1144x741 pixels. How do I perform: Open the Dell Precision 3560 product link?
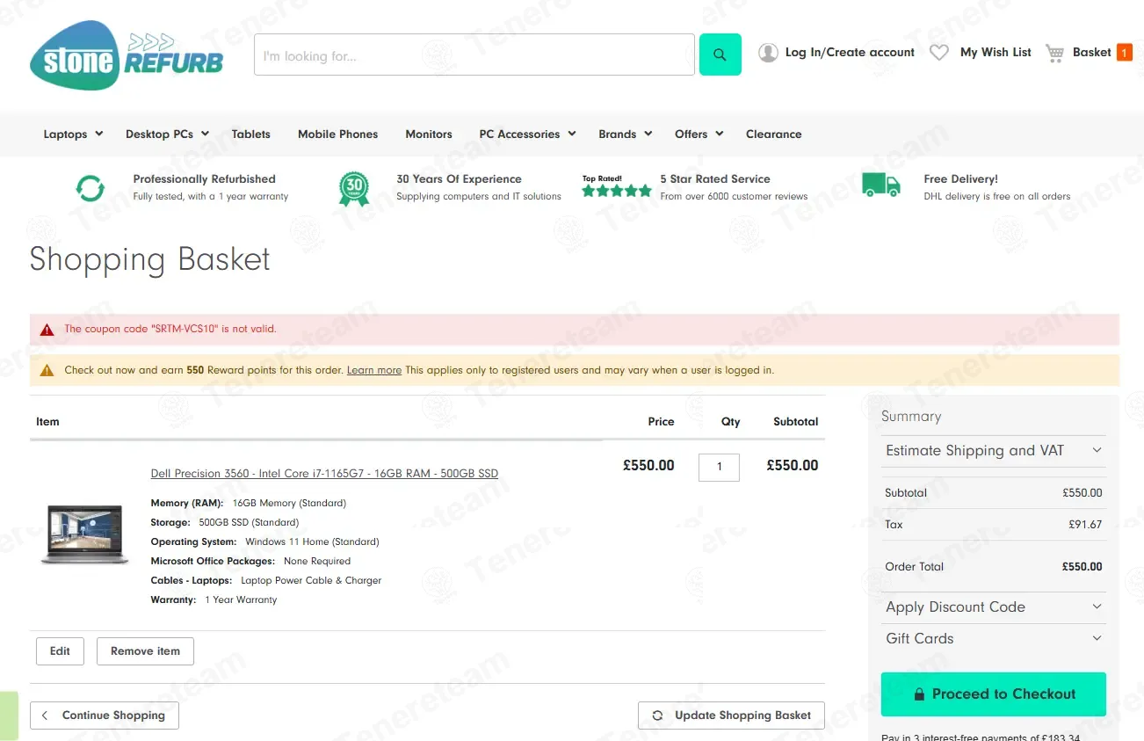pyautogui.click(x=324, y=474)
